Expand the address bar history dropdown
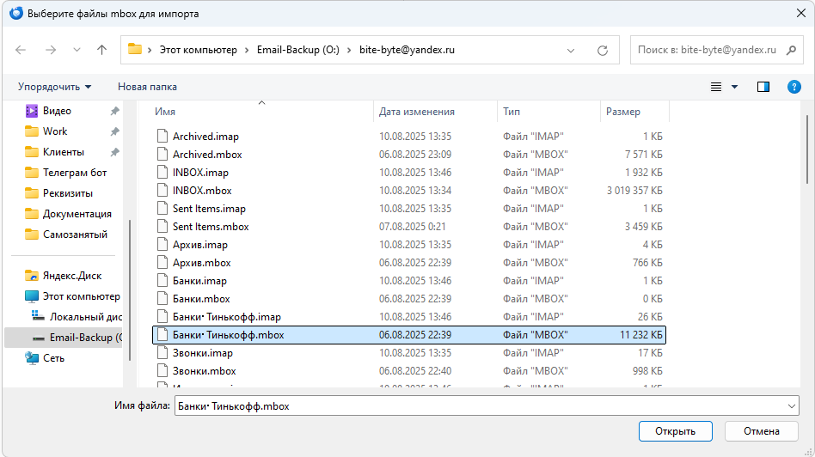This screenshot has width=815, height=457. click(571, 51)
